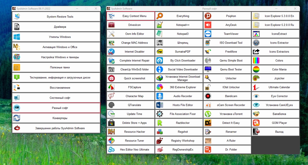Click the Ultimate Calendar icon

pos(256,87)
